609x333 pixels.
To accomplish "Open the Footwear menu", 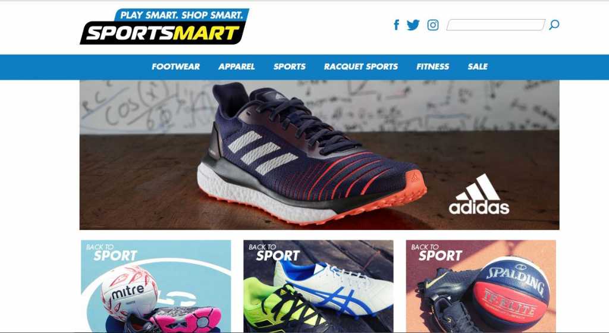I will pyautogui.click(x=175, y=67).
